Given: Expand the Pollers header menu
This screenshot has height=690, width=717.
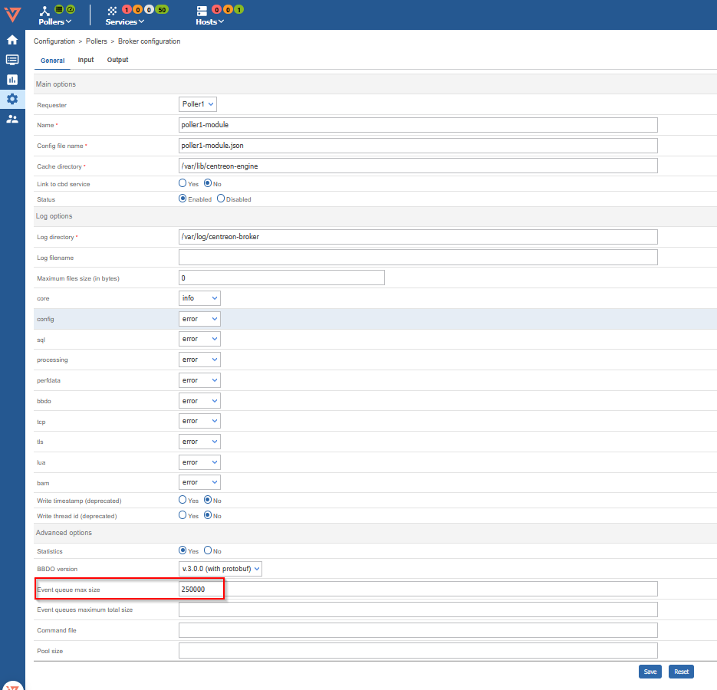Looking at the screenshot, I should (55, 21).
